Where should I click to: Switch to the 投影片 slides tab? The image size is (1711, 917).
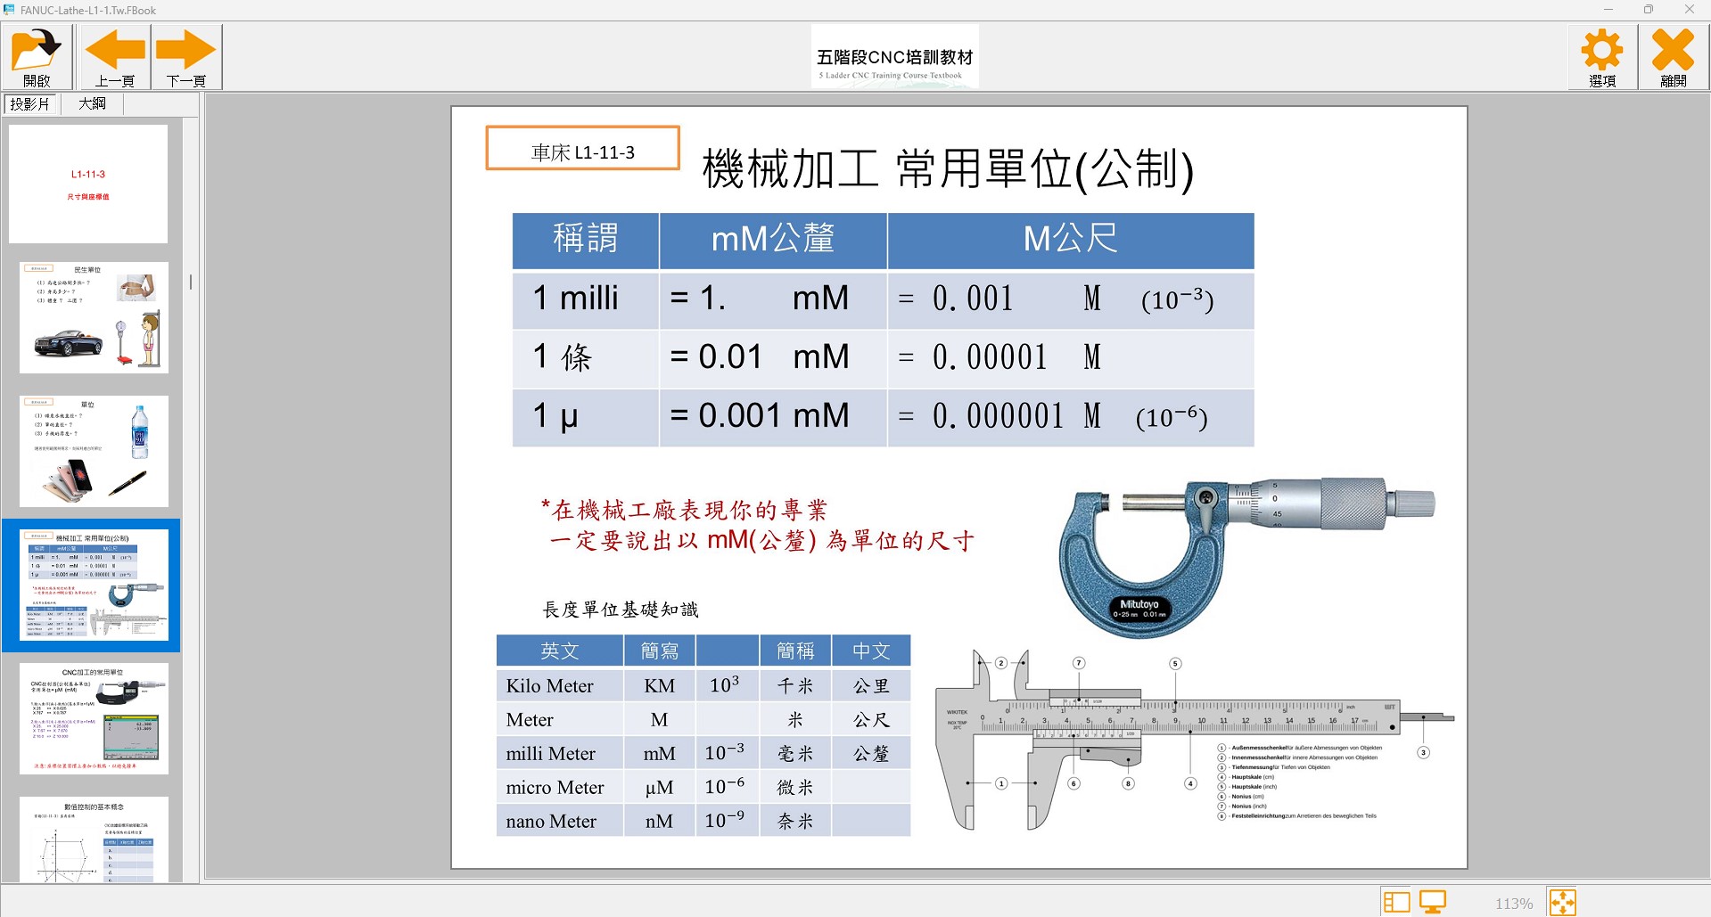(31, 104)
